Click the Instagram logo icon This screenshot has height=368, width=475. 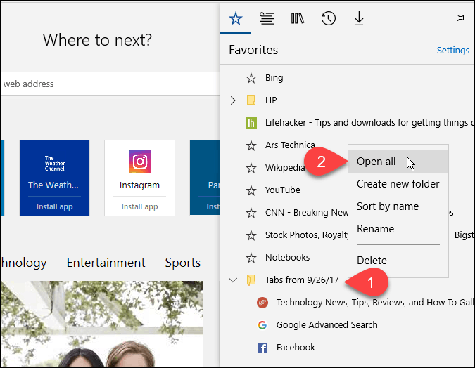[x=140, y=162]
